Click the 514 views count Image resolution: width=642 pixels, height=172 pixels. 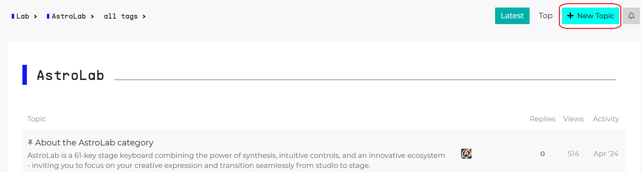point(573,154)
